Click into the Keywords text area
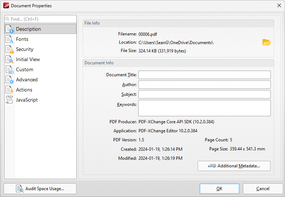 point(205,108)
